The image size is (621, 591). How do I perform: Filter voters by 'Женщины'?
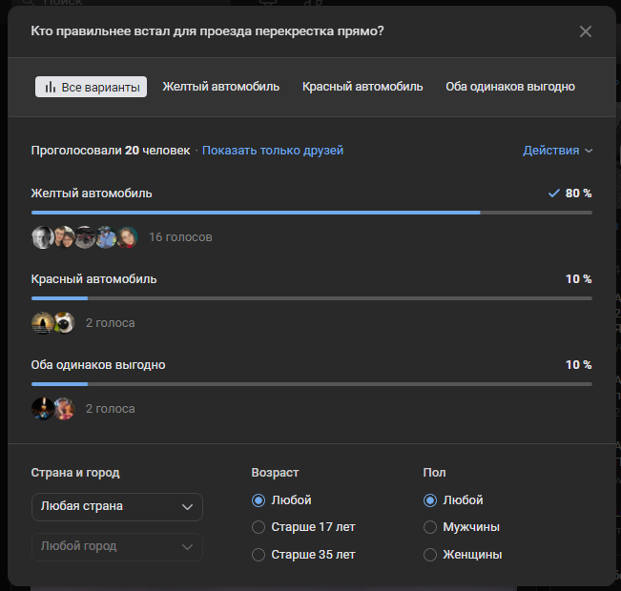click(430, 555)
